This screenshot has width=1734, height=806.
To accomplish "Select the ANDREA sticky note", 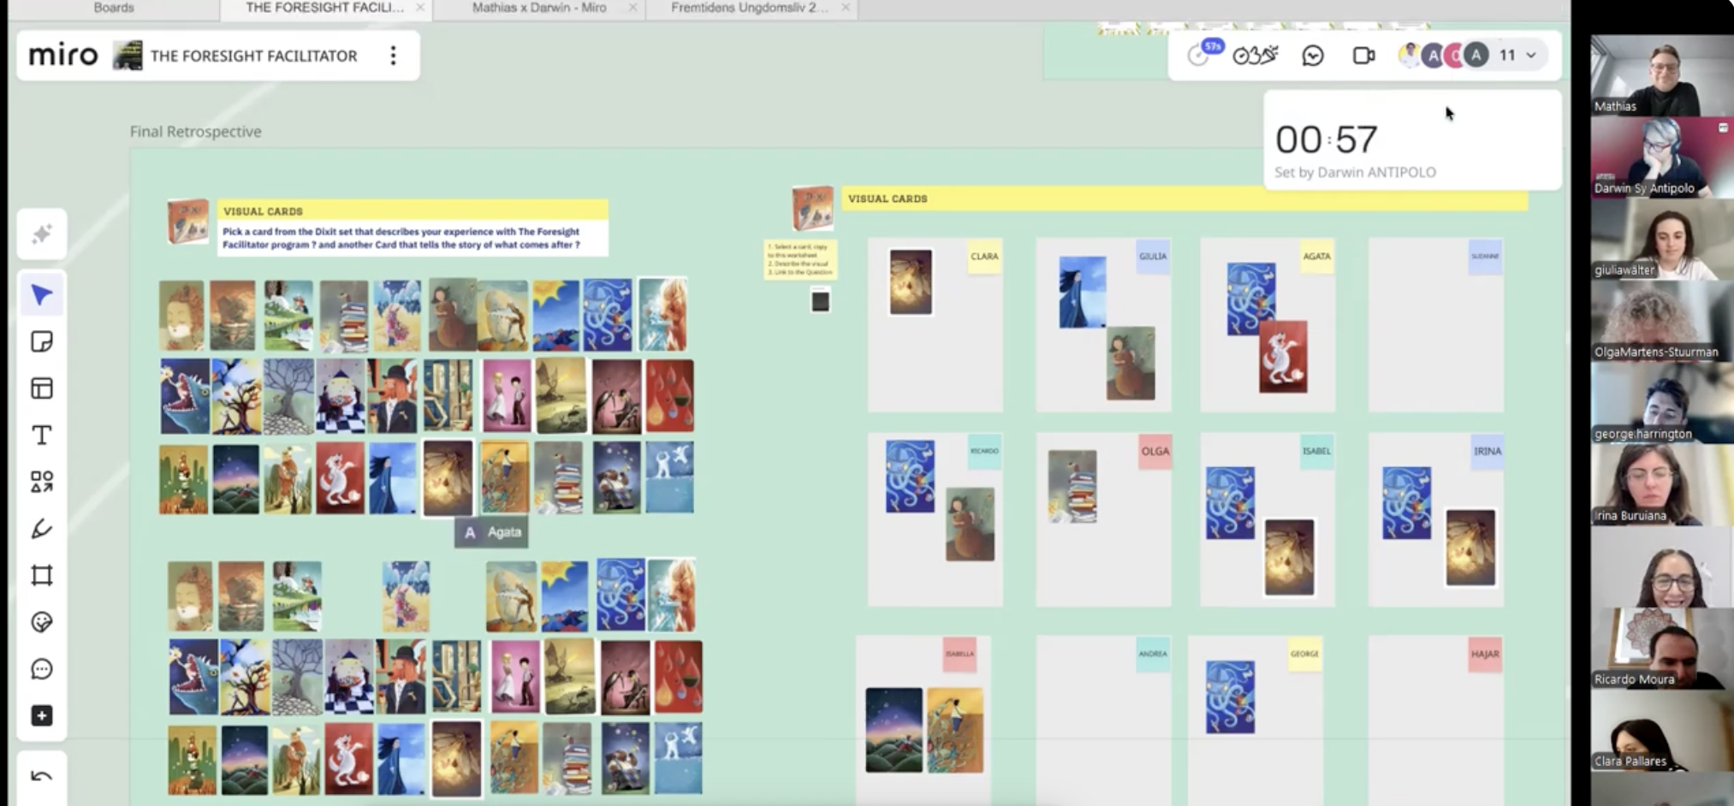I will pyautogui.click(x=1153, y=655).
